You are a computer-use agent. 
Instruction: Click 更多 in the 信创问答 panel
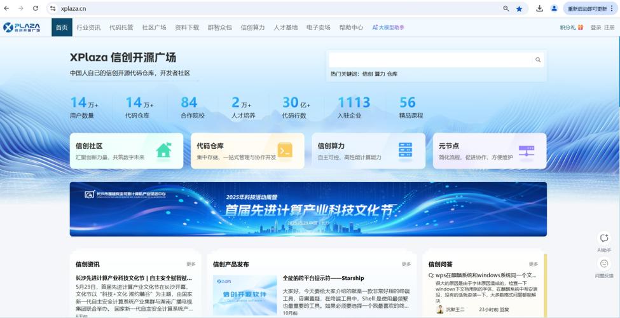[534, 264]
